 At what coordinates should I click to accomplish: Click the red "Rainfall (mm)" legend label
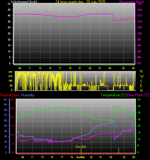point(10,95)
